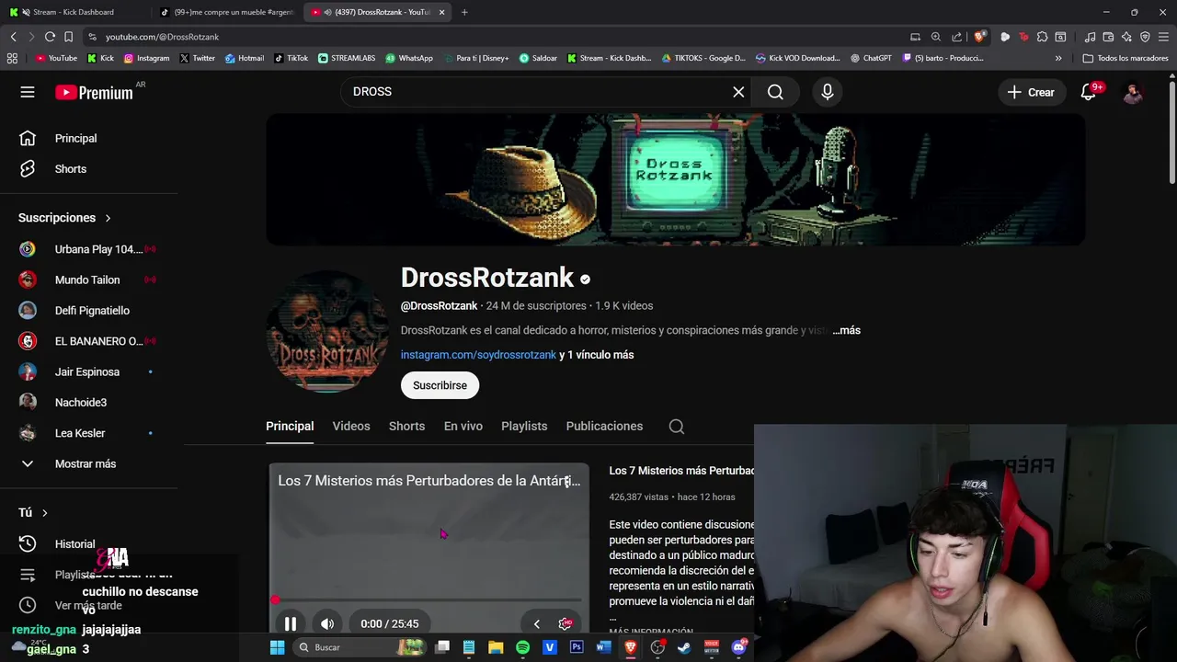This screenshot has height=662, width=1177.
Task: Switch to the Videos tab
Action: coord(351,427)
